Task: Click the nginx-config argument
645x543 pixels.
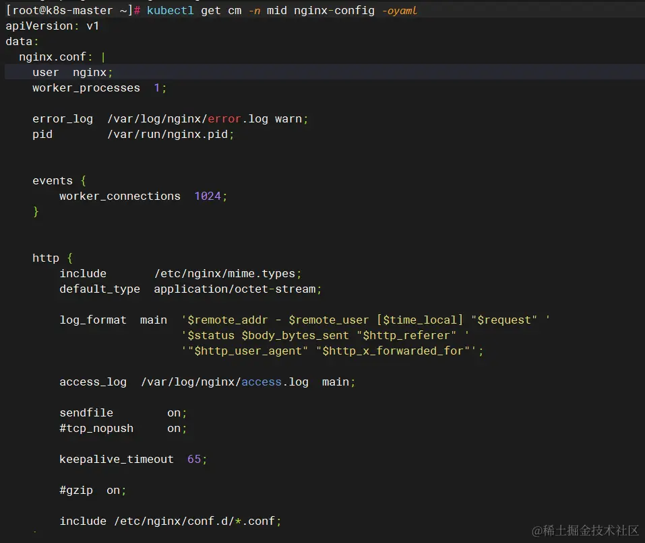Action: point(334,10)
